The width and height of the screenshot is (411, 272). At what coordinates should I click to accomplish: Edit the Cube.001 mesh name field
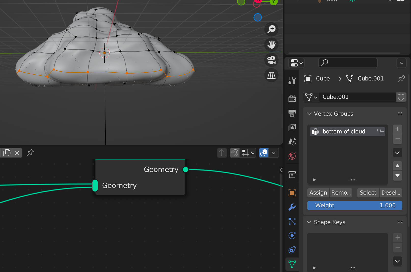[358, 97]
